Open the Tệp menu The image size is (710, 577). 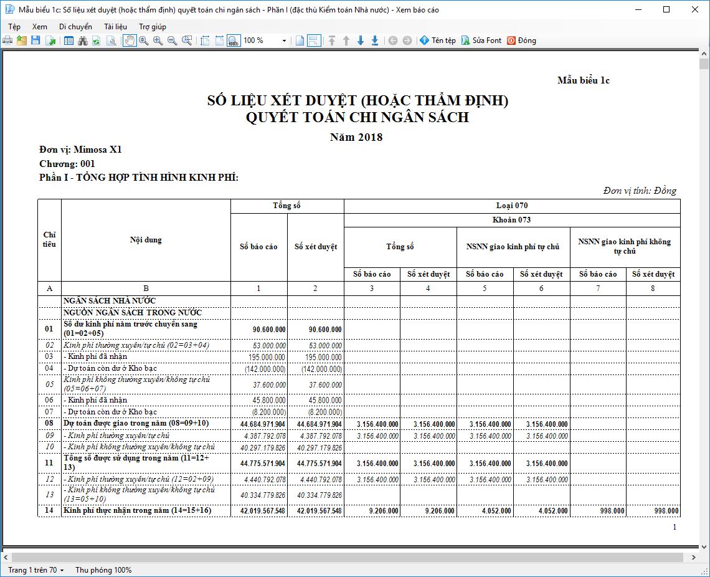[14, 27]
